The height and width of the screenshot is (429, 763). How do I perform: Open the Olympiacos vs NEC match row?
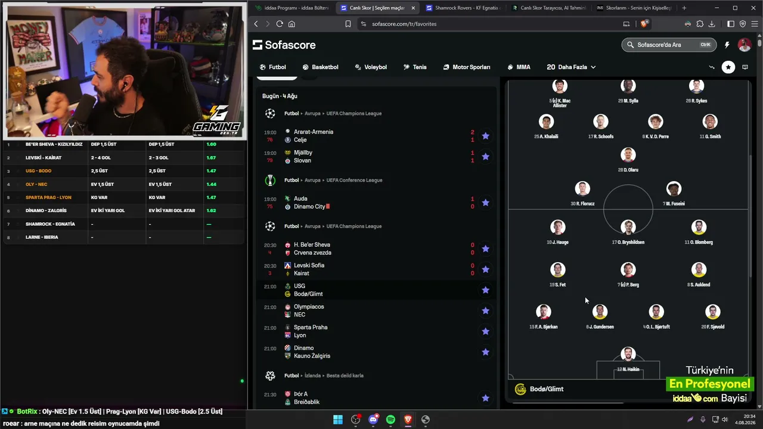[x=376, y=310]
